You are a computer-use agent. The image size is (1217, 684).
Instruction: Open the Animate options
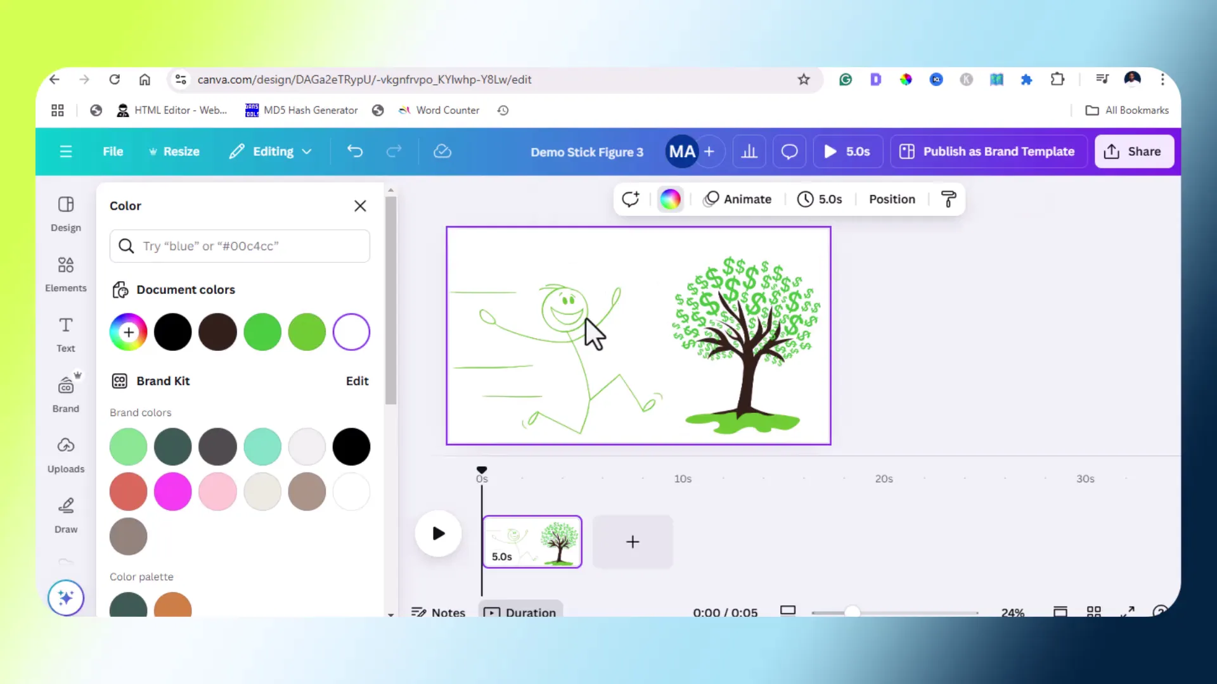tap(737, 199)
